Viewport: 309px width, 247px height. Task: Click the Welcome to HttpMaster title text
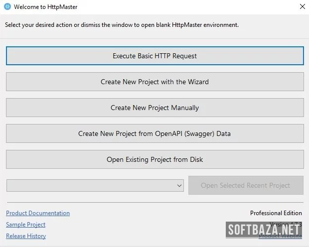pyautogui.click(x=45, y=7)
